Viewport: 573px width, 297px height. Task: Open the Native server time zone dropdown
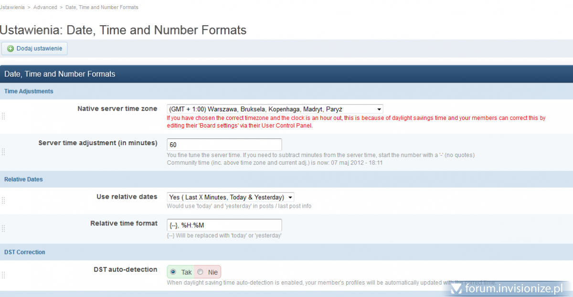click(x=275, y=109)
